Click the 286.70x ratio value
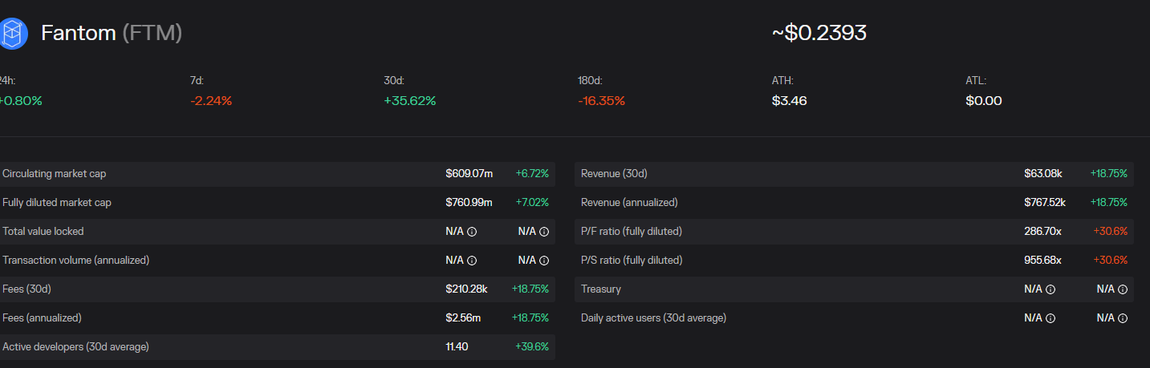 point(1043,232)
